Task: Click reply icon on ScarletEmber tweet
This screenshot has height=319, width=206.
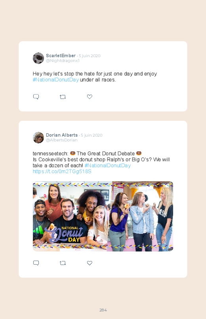Action: pos(36,97)
